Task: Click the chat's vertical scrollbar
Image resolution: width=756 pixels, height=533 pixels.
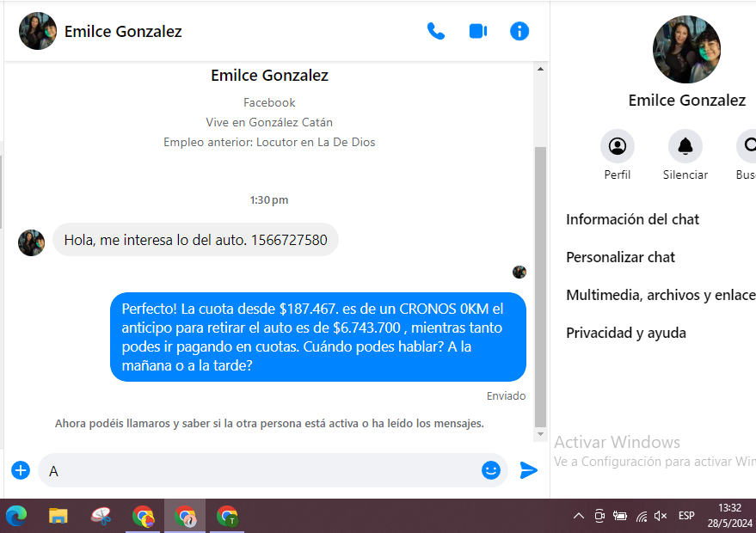Action: [x=540, y=284]
